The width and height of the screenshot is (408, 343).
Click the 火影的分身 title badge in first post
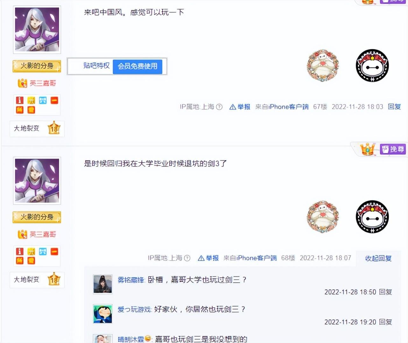click(37, 66)
